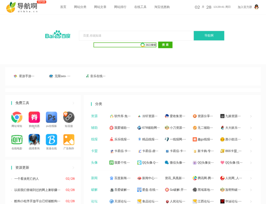Screen dimensions: 266x204
Task: Focus the 360搜索 input field
Action: [x=125, y=45]
